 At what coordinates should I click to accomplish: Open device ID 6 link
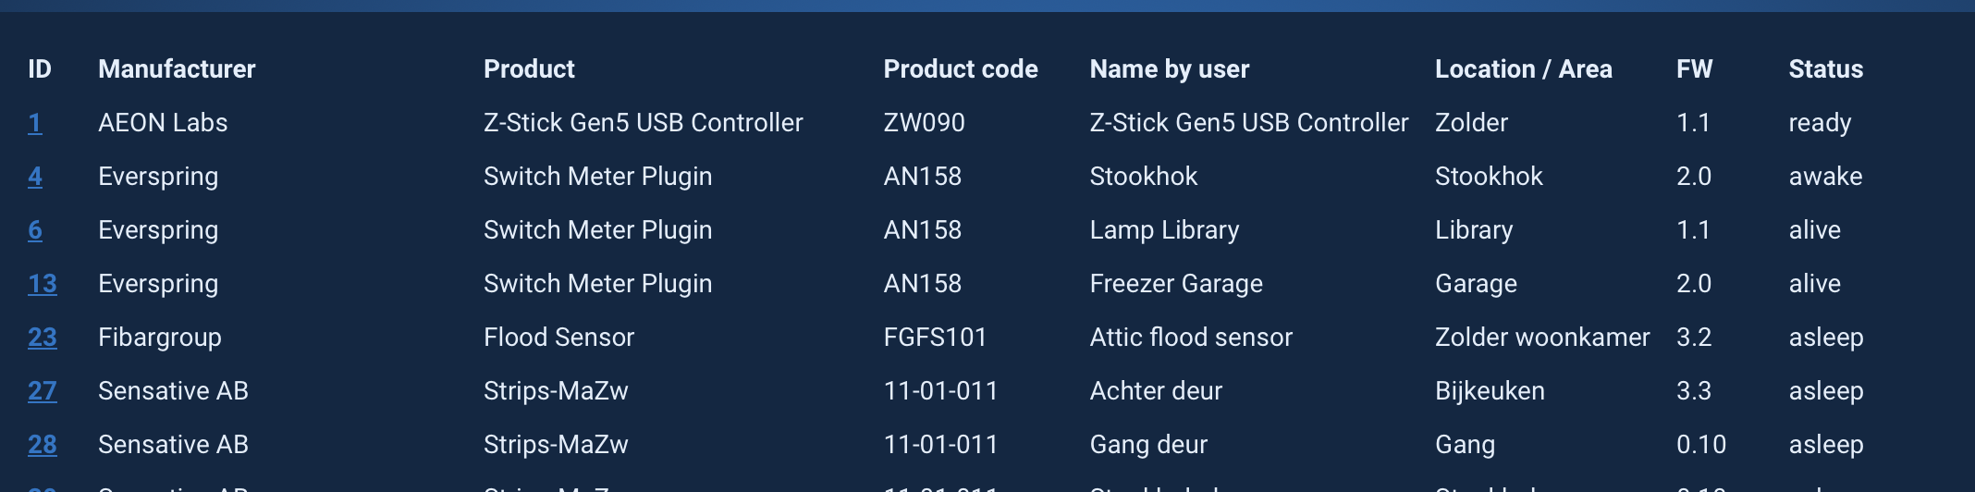click(35, 230)
